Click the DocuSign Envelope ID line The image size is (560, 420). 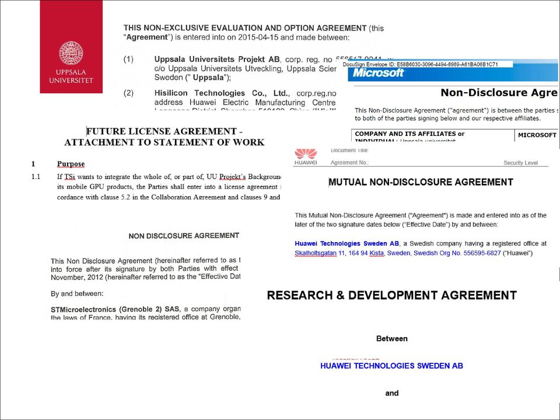(x=420, y=65)
